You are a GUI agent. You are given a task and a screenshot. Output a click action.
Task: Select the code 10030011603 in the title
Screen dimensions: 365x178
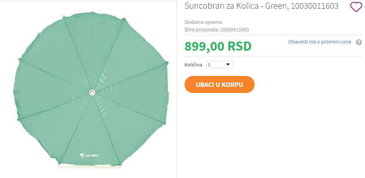pos(315,6)
